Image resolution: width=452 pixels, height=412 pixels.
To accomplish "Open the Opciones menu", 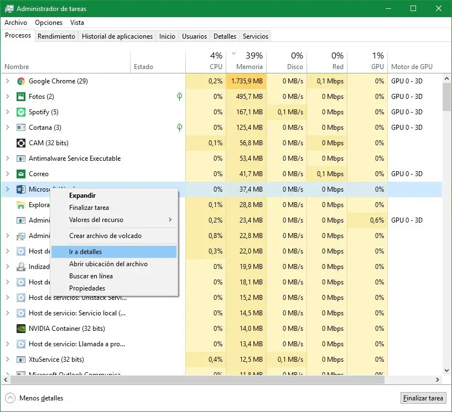I will point(49,23).
